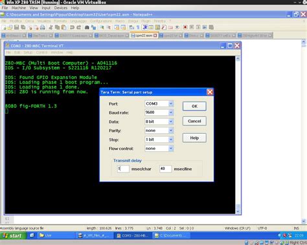Click the Redo arrow icon in Notepad++ toolbar
The height and width of the screenshot is (245, 307).
(79, 27)
